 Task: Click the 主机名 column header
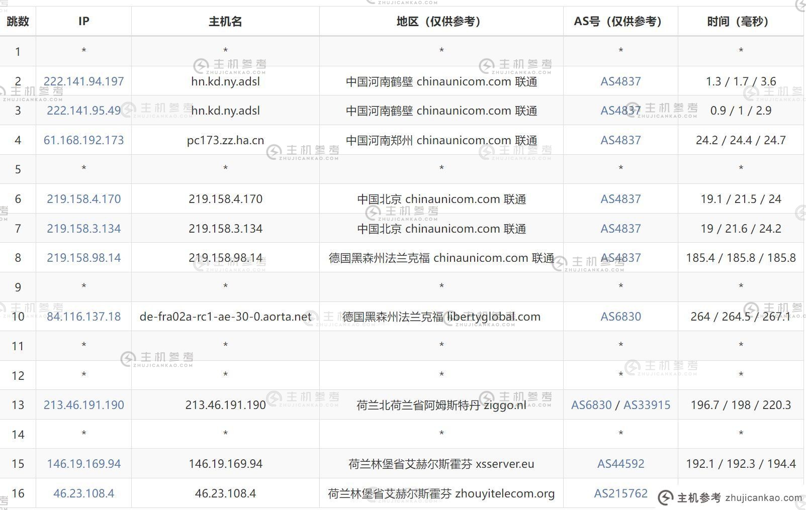pyautogui.click(x=225, y=21)
